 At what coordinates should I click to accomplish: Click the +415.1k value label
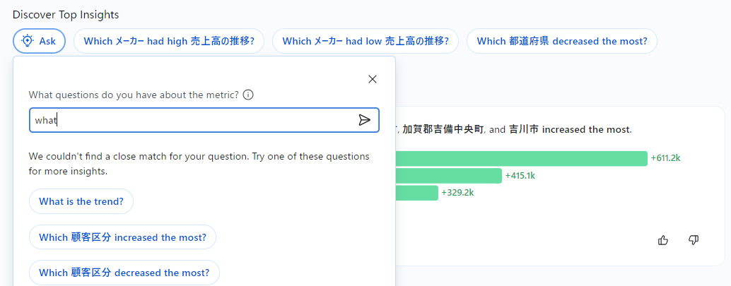520,175
